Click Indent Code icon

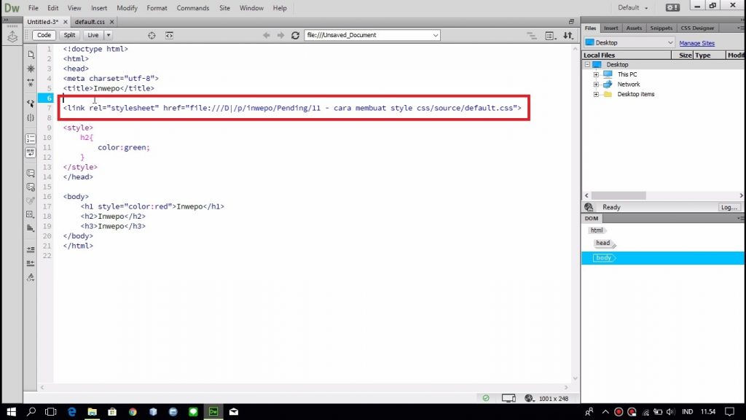click(31, 249)
